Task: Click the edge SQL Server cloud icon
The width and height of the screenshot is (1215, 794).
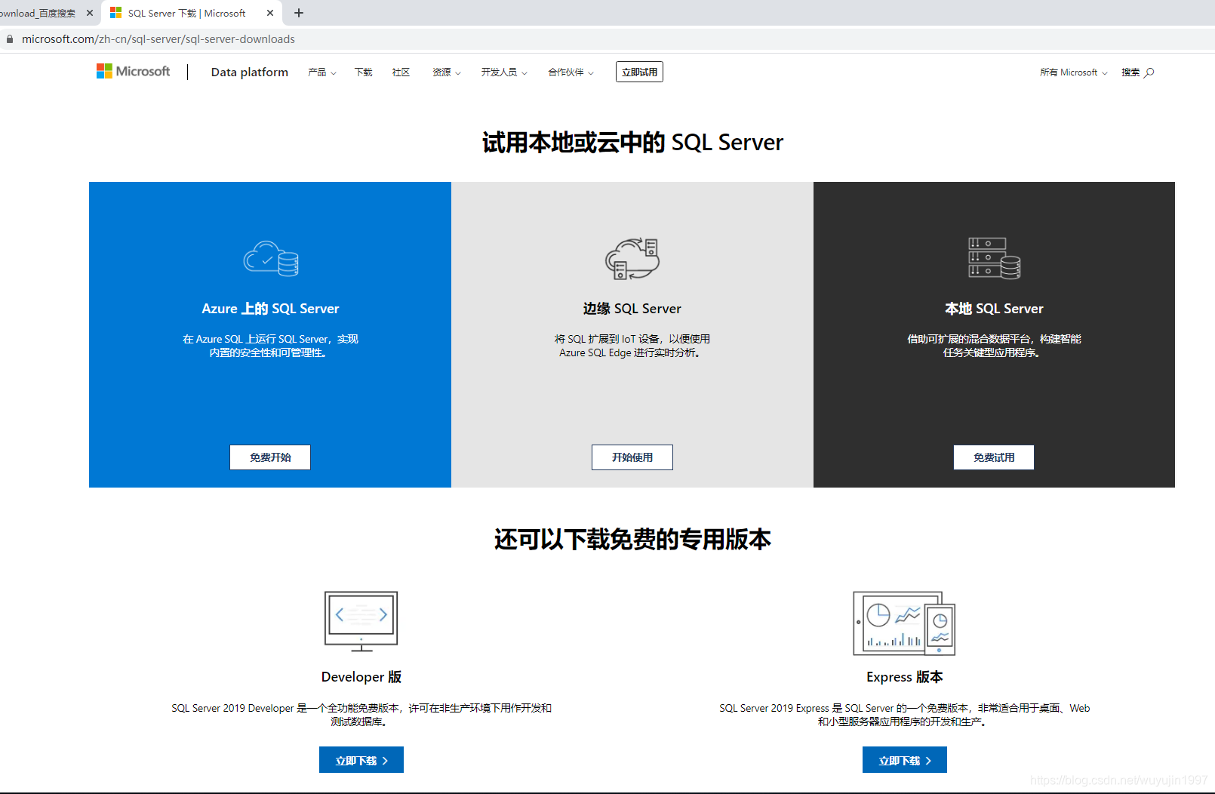Action: click(x=632, y=258)
